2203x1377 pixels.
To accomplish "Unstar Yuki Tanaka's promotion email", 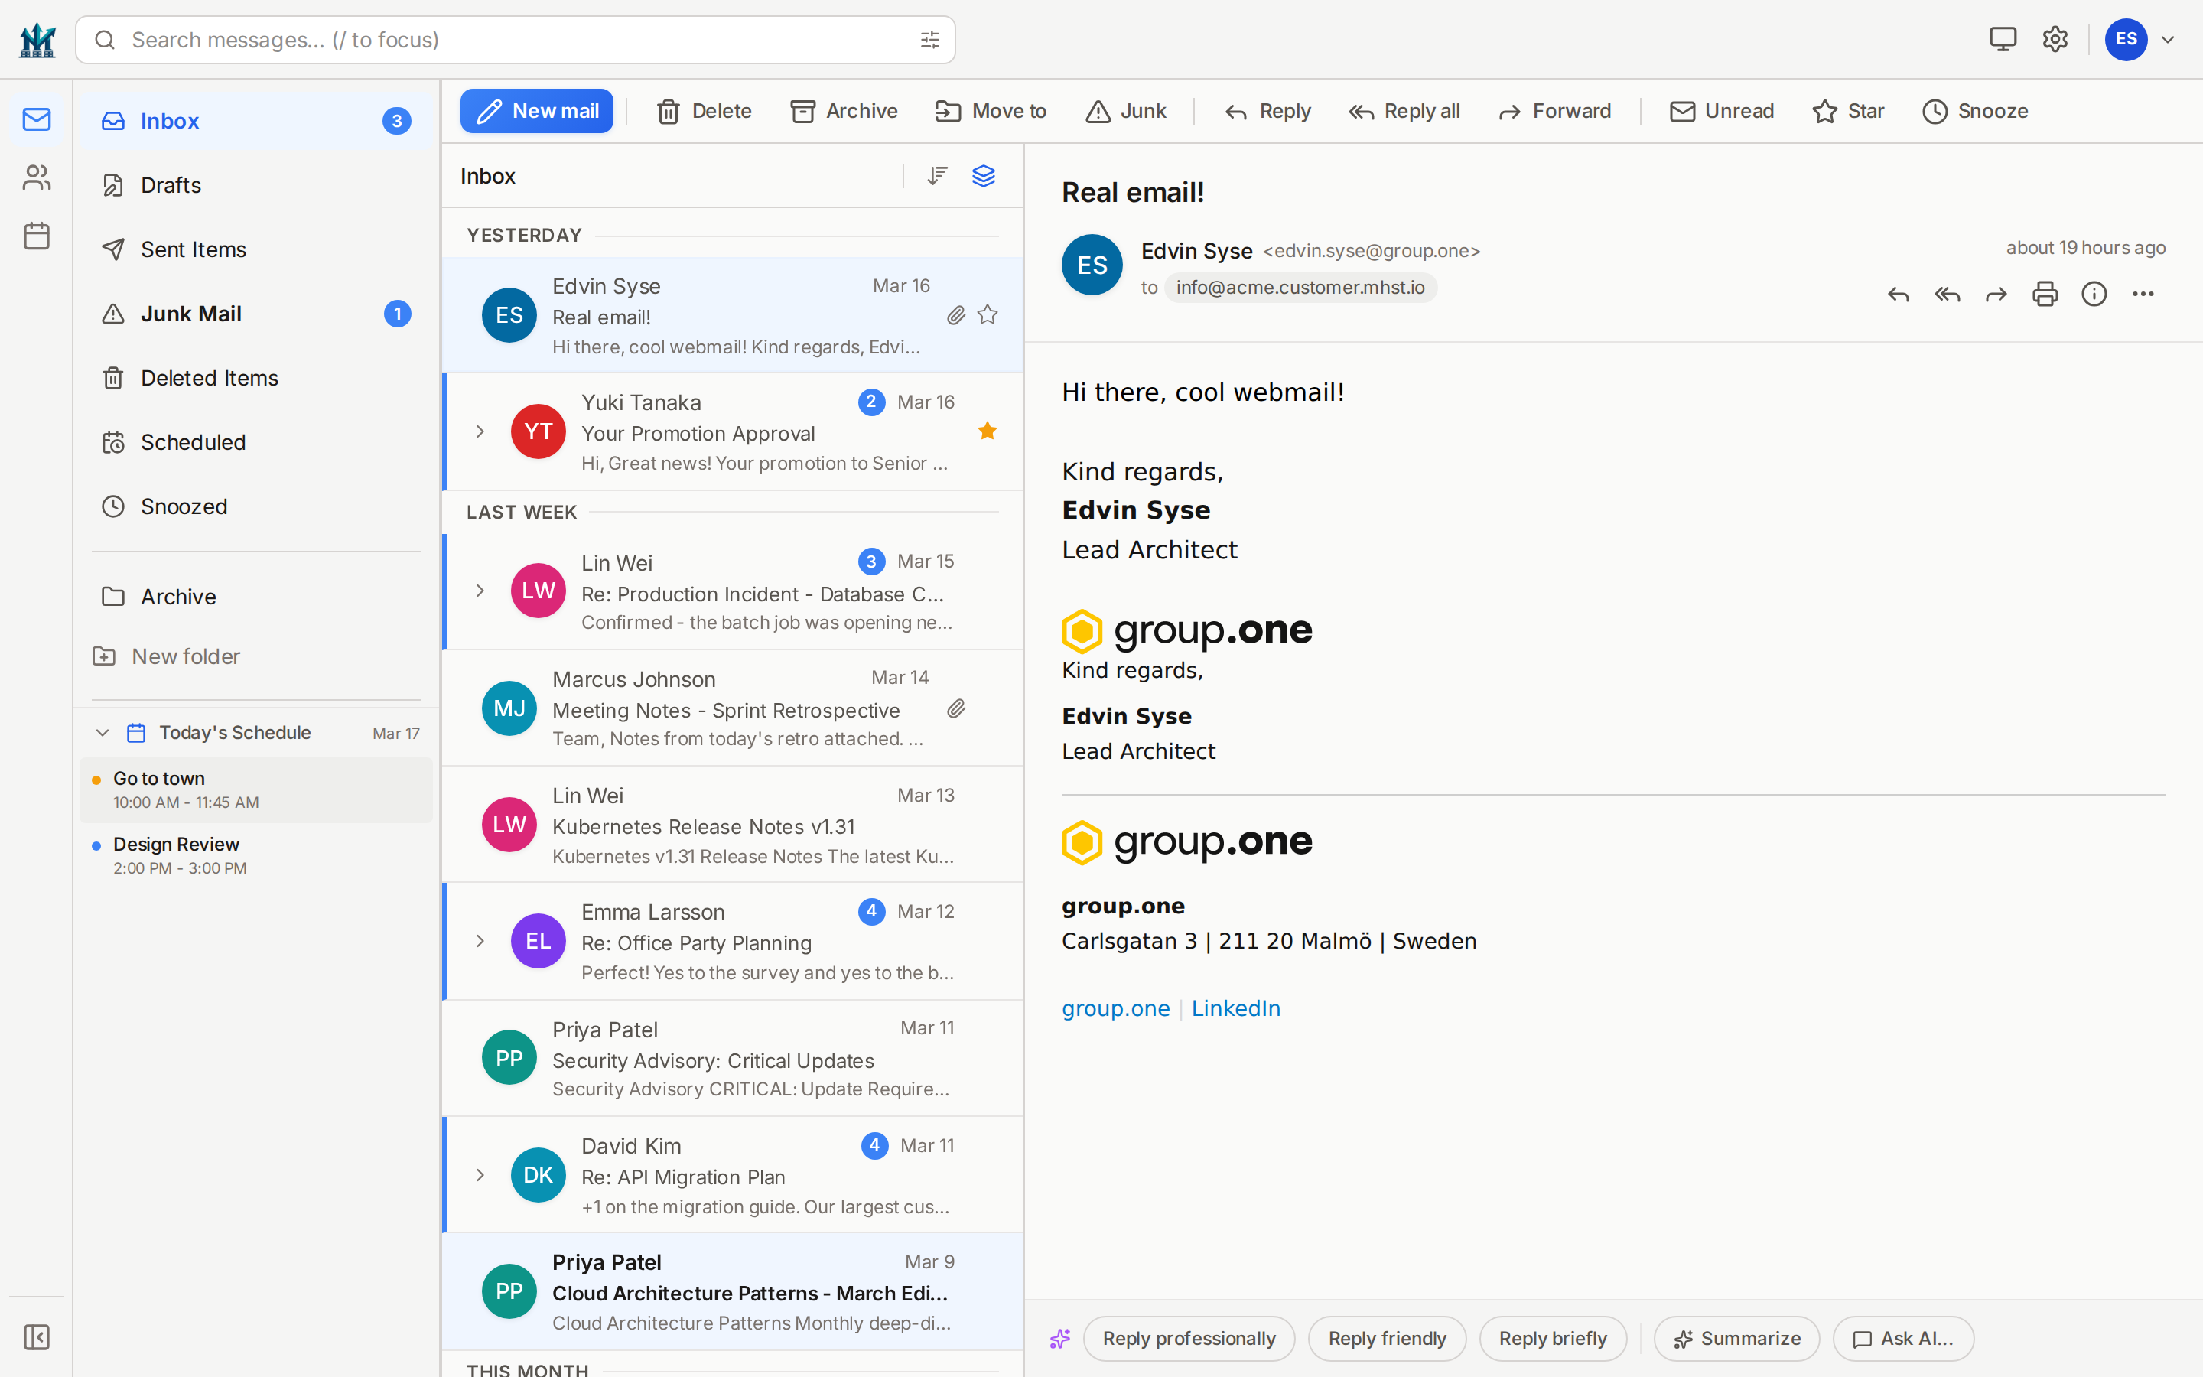I will coord(987,430).
